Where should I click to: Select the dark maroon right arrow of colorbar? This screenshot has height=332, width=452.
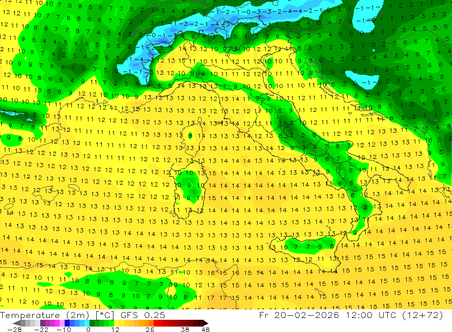click(206, 323)
